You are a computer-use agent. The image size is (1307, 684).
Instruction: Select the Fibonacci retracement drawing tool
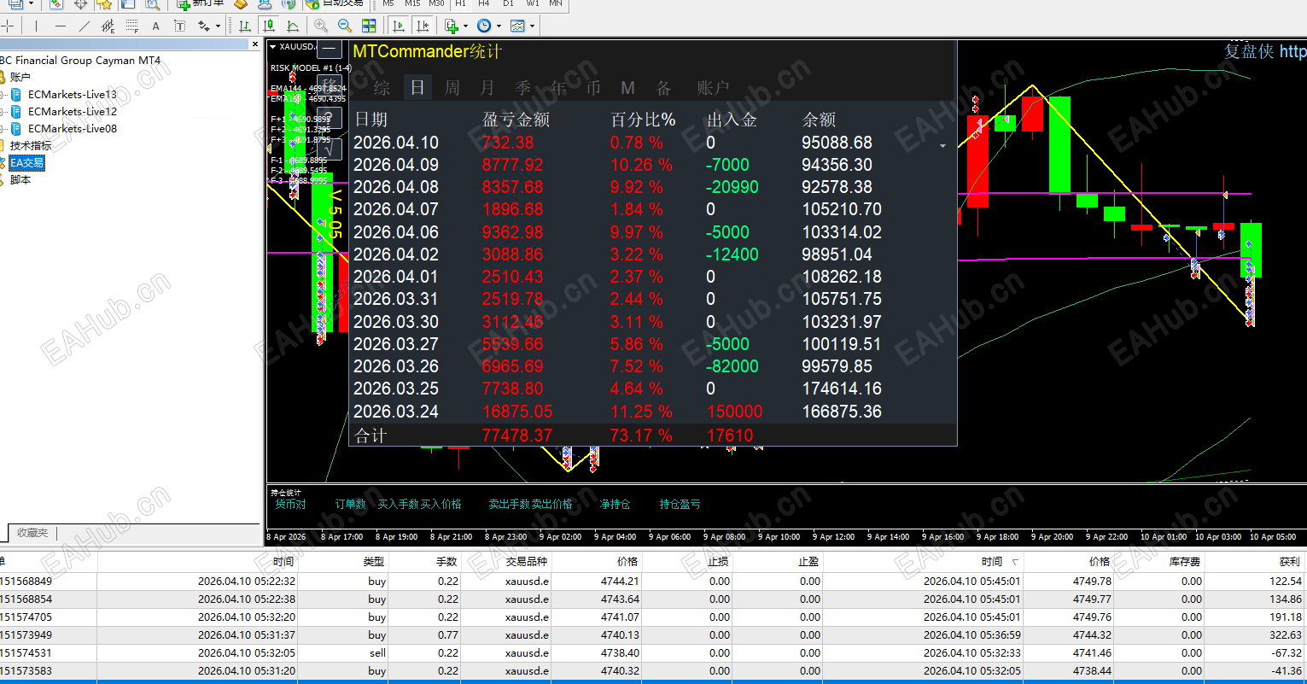(x=130, y=26)
